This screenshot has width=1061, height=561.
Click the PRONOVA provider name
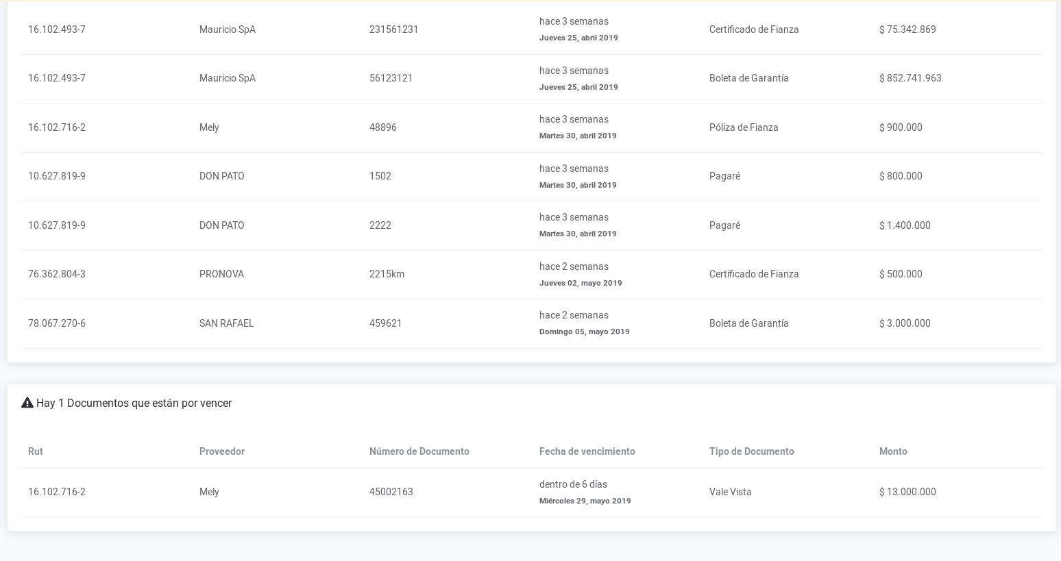221,274
